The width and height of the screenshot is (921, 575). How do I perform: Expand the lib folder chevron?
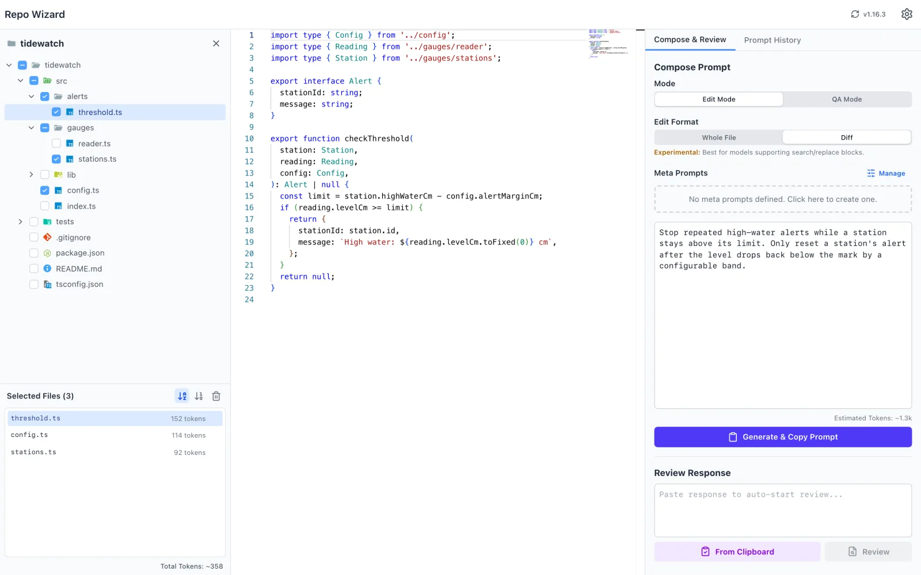point(32,174)
